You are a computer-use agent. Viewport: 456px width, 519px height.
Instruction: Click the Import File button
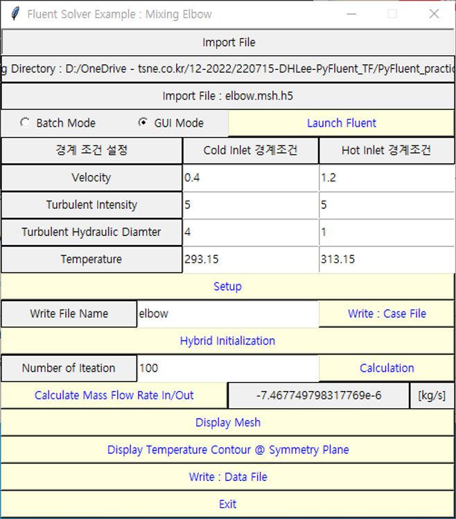228,42
